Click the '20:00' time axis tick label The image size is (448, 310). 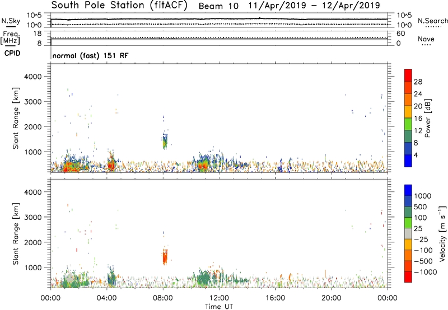tap(332, 298)
